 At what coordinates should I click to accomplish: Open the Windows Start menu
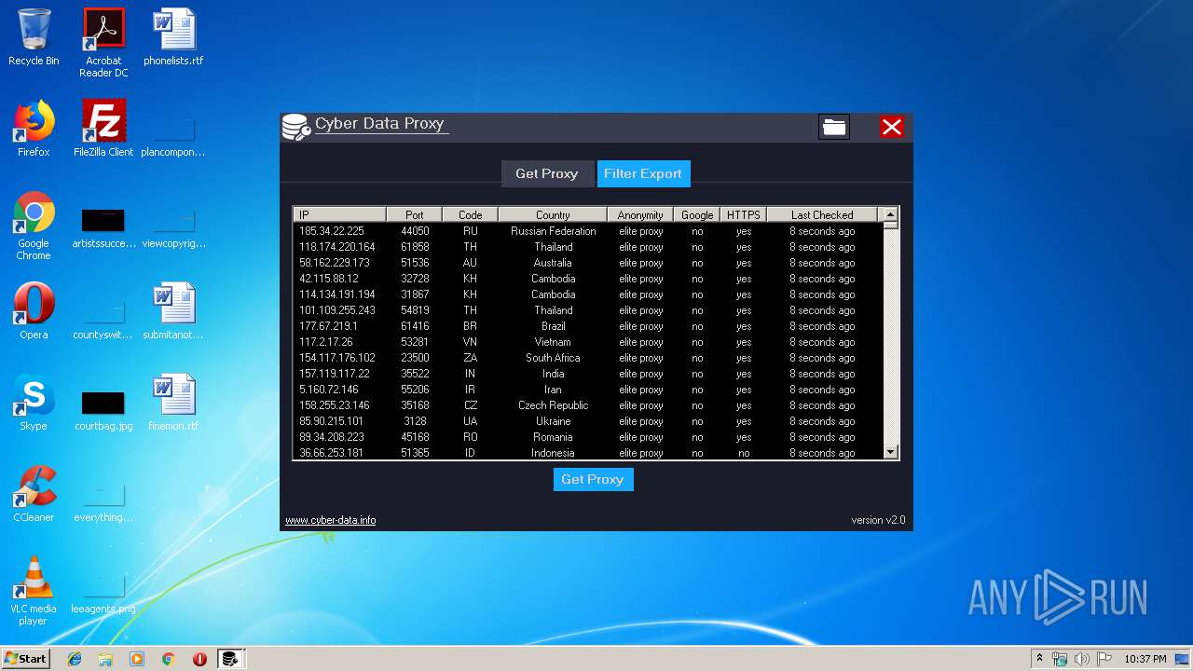[26, 658]
